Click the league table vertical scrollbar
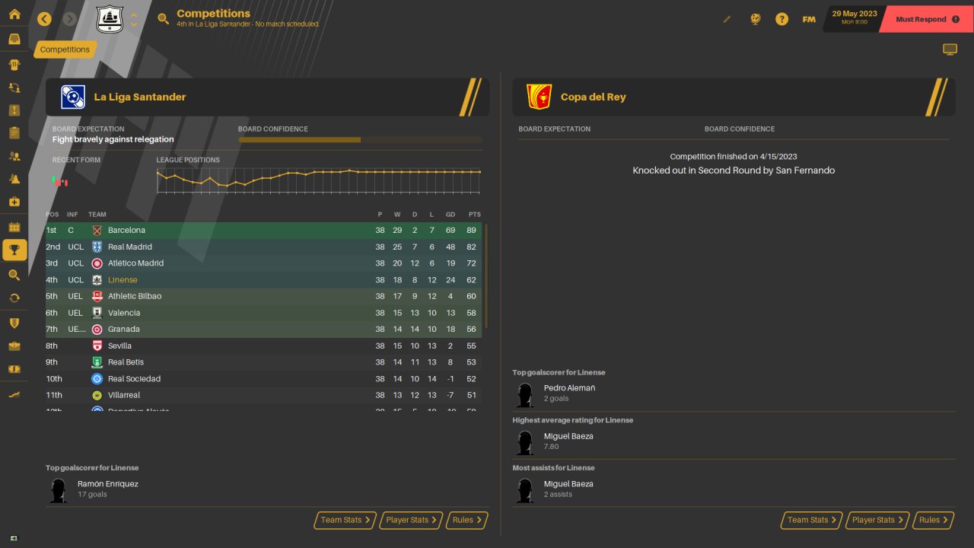The height and width of the screenshot is (548, 974). click(485, 276)
